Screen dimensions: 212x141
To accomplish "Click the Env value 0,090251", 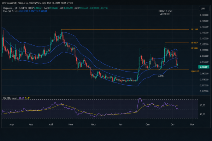I will pyautogui.click(x=24, y=11).
